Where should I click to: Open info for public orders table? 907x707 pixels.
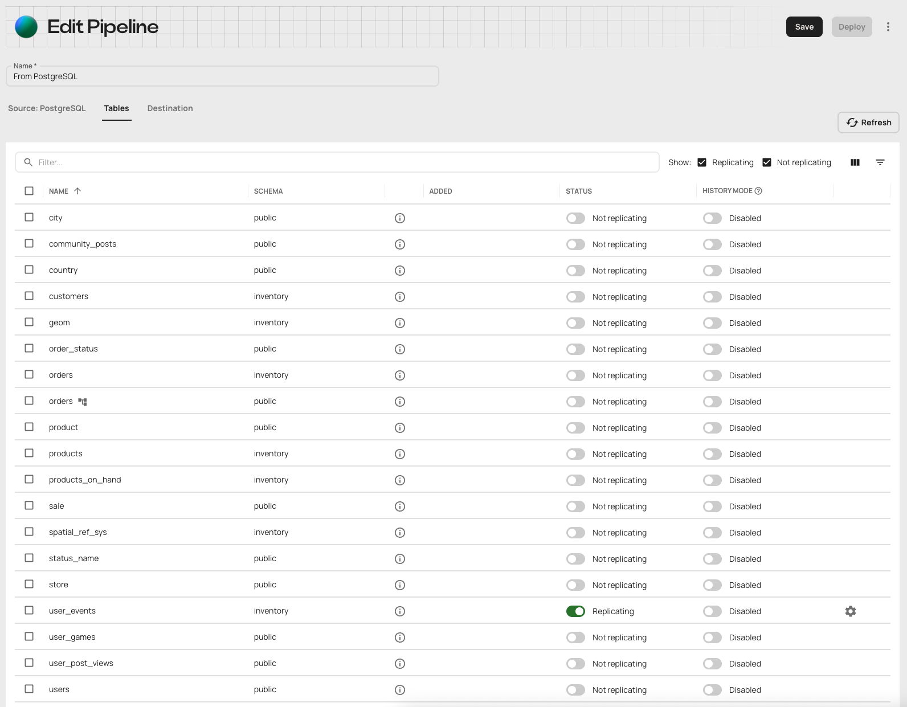pos(400,402)
